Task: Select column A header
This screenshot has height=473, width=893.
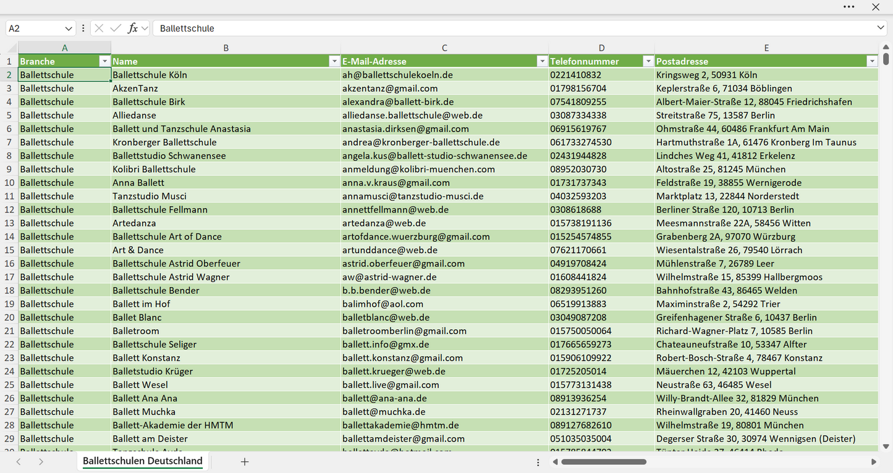Action: click(64, 48)
